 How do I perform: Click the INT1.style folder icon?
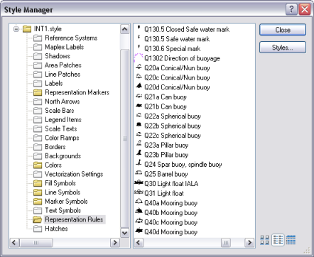tap(27, 29)
